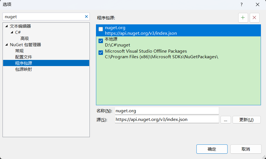This screenshot has height=159, width=266.
Task: Collapse the NuGet 包管理器 node
Action: [6, 45]
